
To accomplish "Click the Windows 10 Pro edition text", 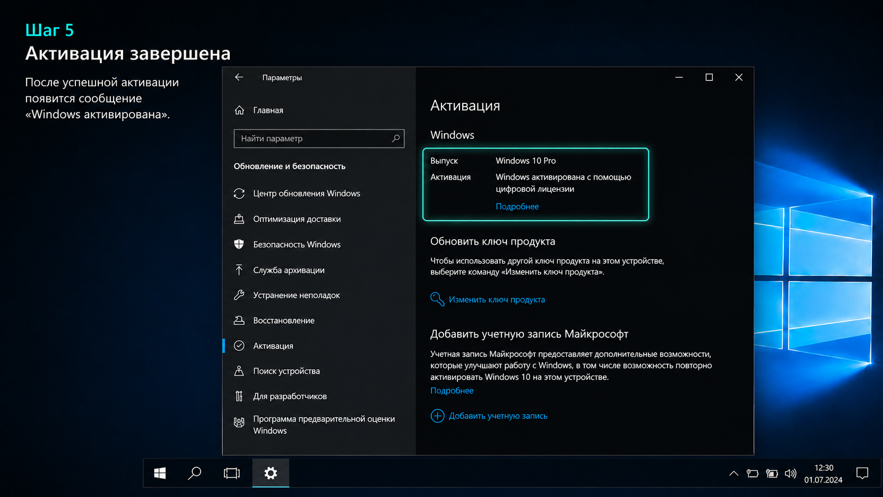I will tap(525, 161).
